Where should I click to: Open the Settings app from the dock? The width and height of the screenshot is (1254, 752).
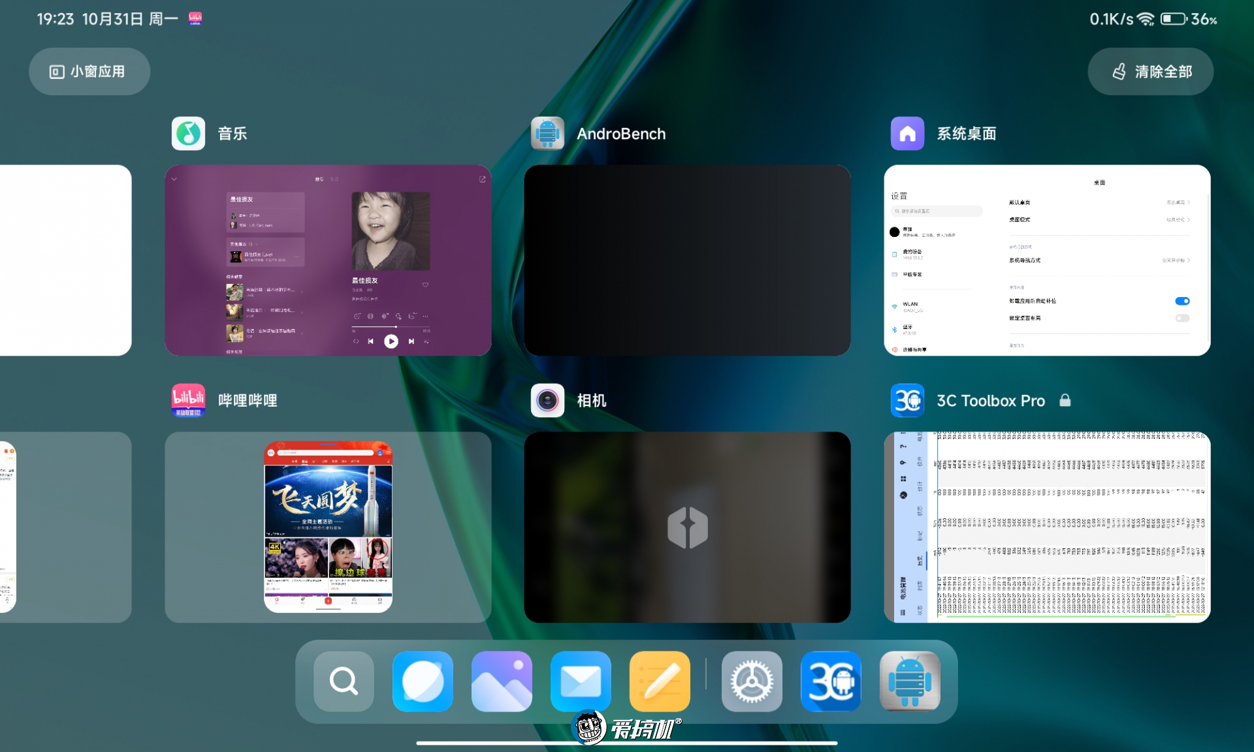click(x=751, y=681)
